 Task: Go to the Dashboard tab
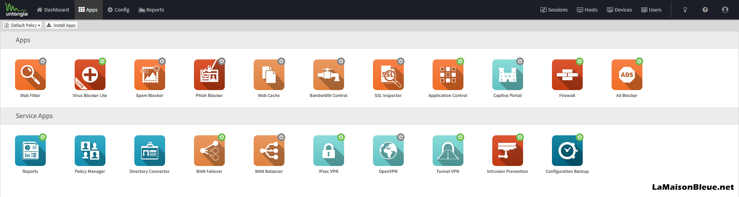click(x=53, y=10)
